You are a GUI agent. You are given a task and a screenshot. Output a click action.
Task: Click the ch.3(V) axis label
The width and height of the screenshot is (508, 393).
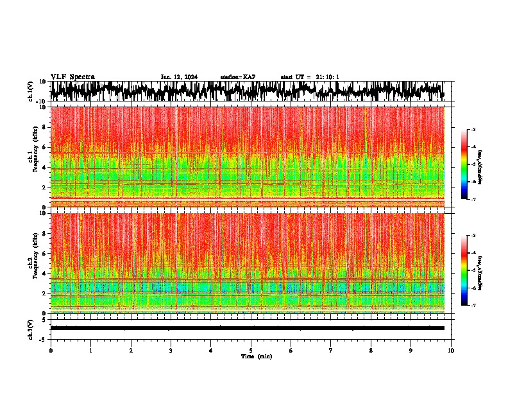click(x=31, y=329)
